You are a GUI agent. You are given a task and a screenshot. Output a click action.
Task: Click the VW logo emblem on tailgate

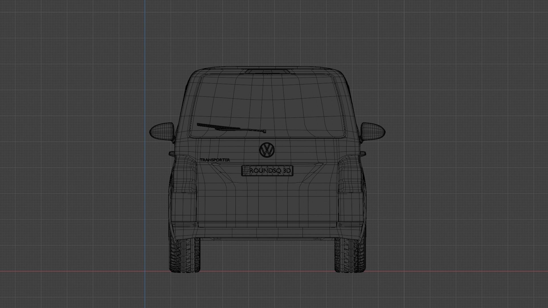(x=267, y=150)
